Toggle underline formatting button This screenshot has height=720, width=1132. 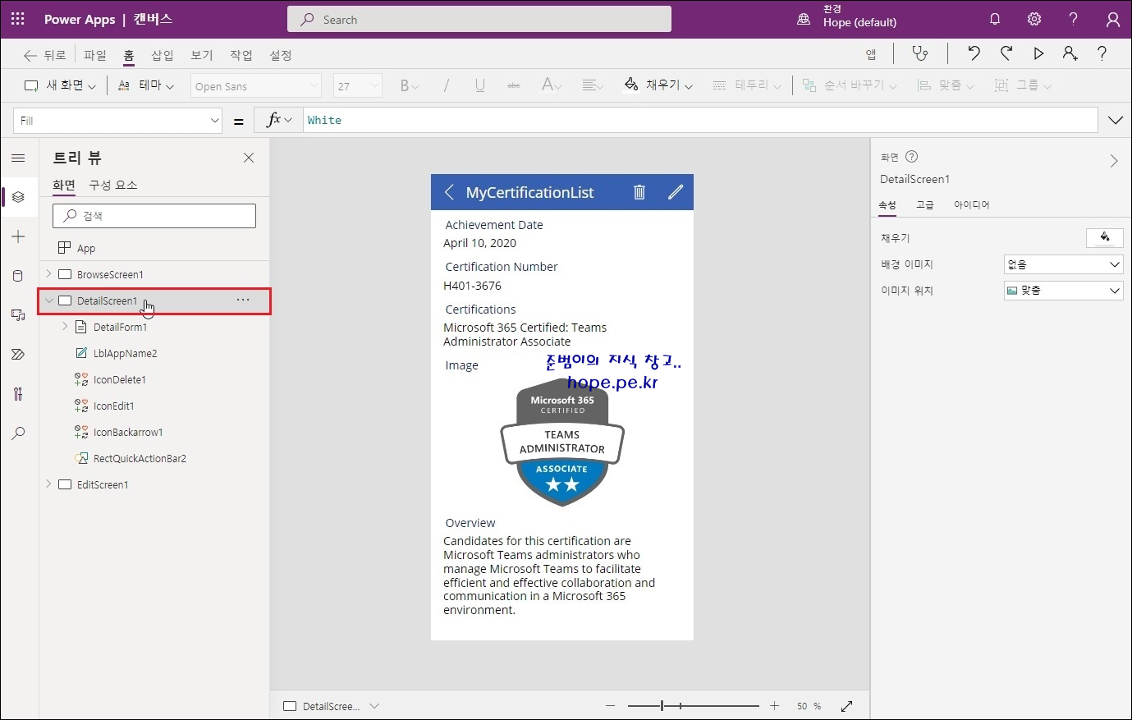(x=480, y=85)
